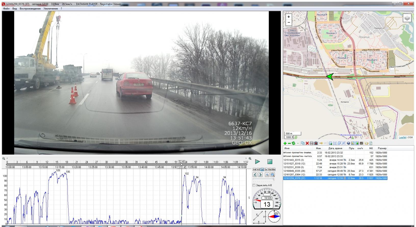Expand the map layers selector
This screenshot has width=416, height=227.
point(407,18)
